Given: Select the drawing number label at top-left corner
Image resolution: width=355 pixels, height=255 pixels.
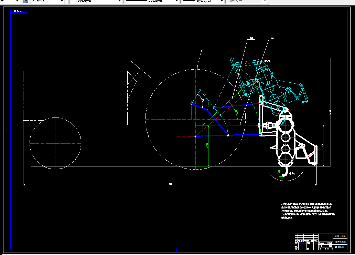Looking at the screenshot, I should click(19, 11).
